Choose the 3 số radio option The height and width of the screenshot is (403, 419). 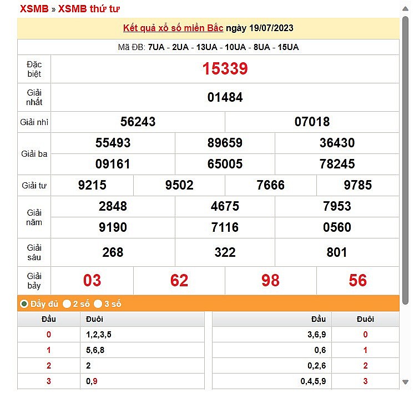coord(98,304)
